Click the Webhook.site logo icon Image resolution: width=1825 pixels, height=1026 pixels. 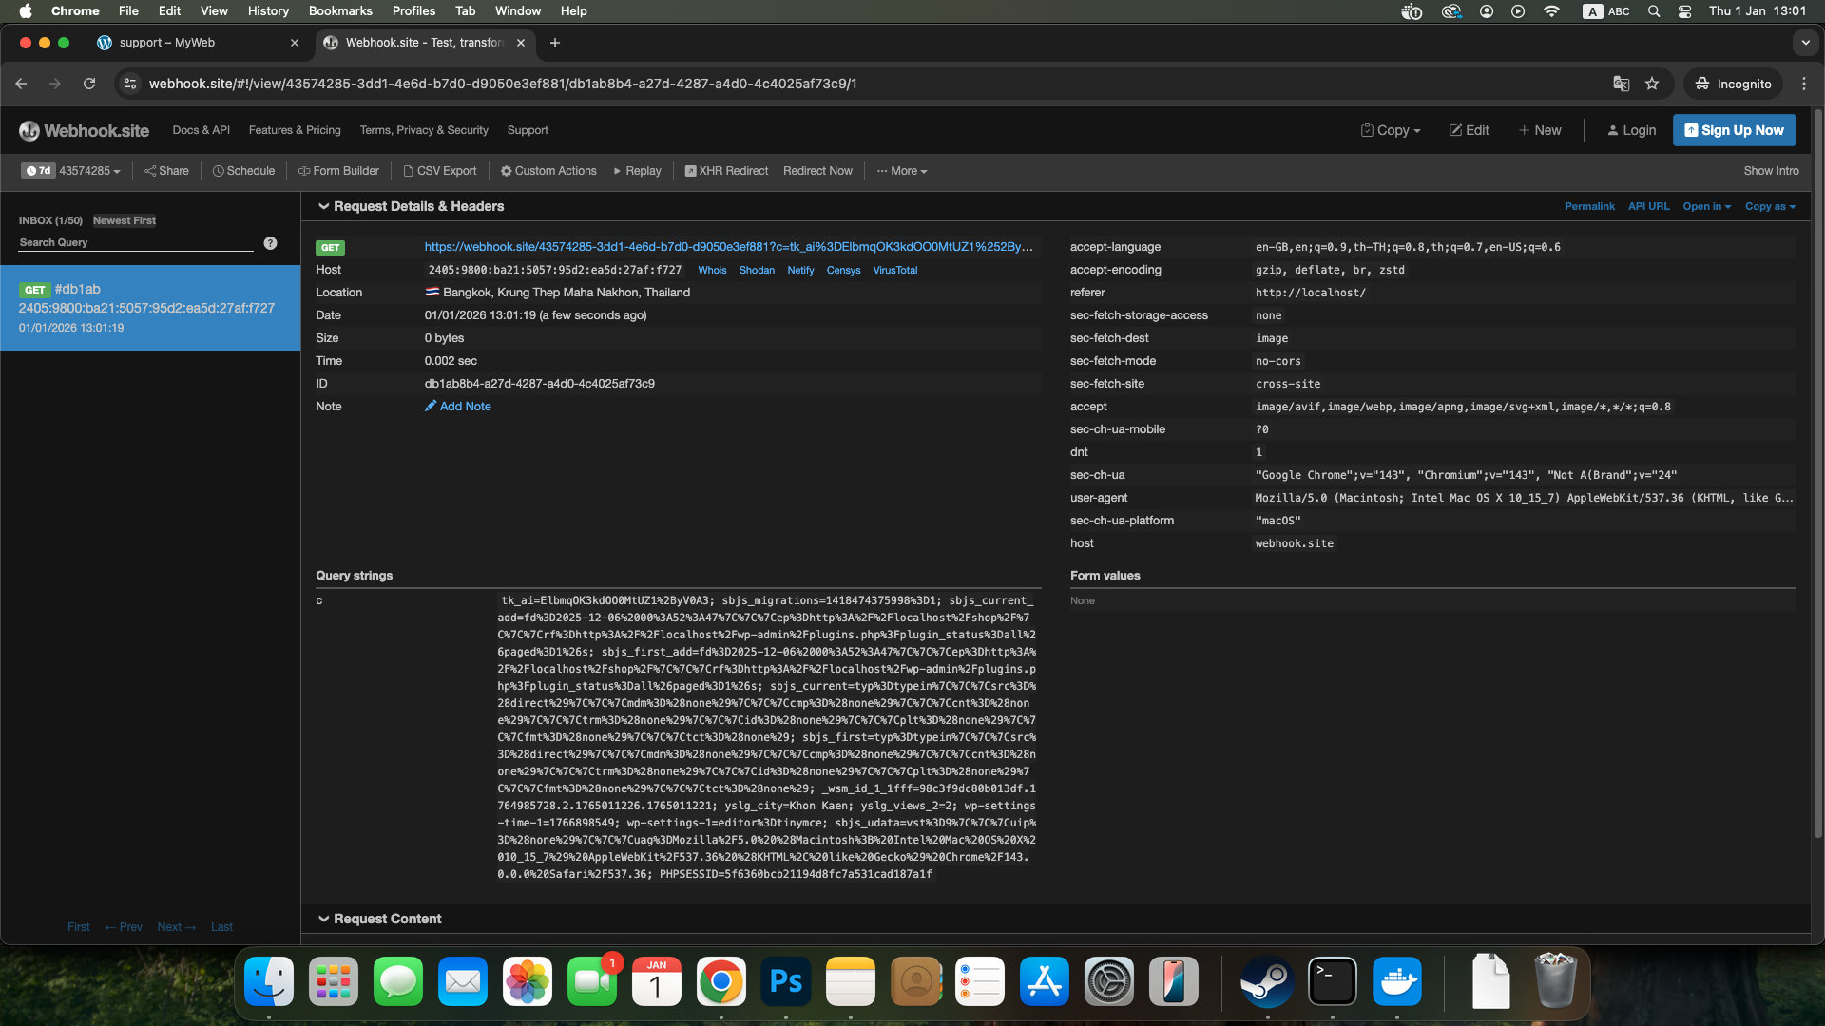click(x=29, y=131)
